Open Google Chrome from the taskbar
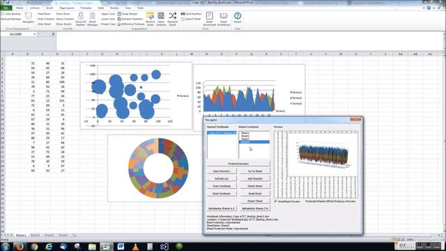Viewport: 446px width, 251px height. [x=34, y=246]
